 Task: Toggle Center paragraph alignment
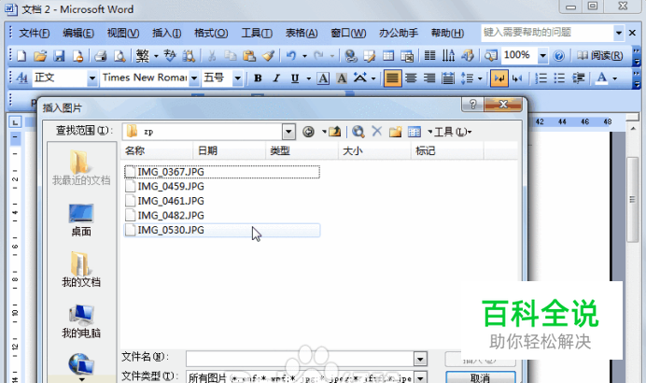pos(411,78)
